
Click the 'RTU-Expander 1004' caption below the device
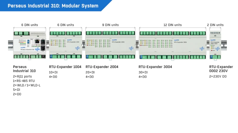[65, 67]
